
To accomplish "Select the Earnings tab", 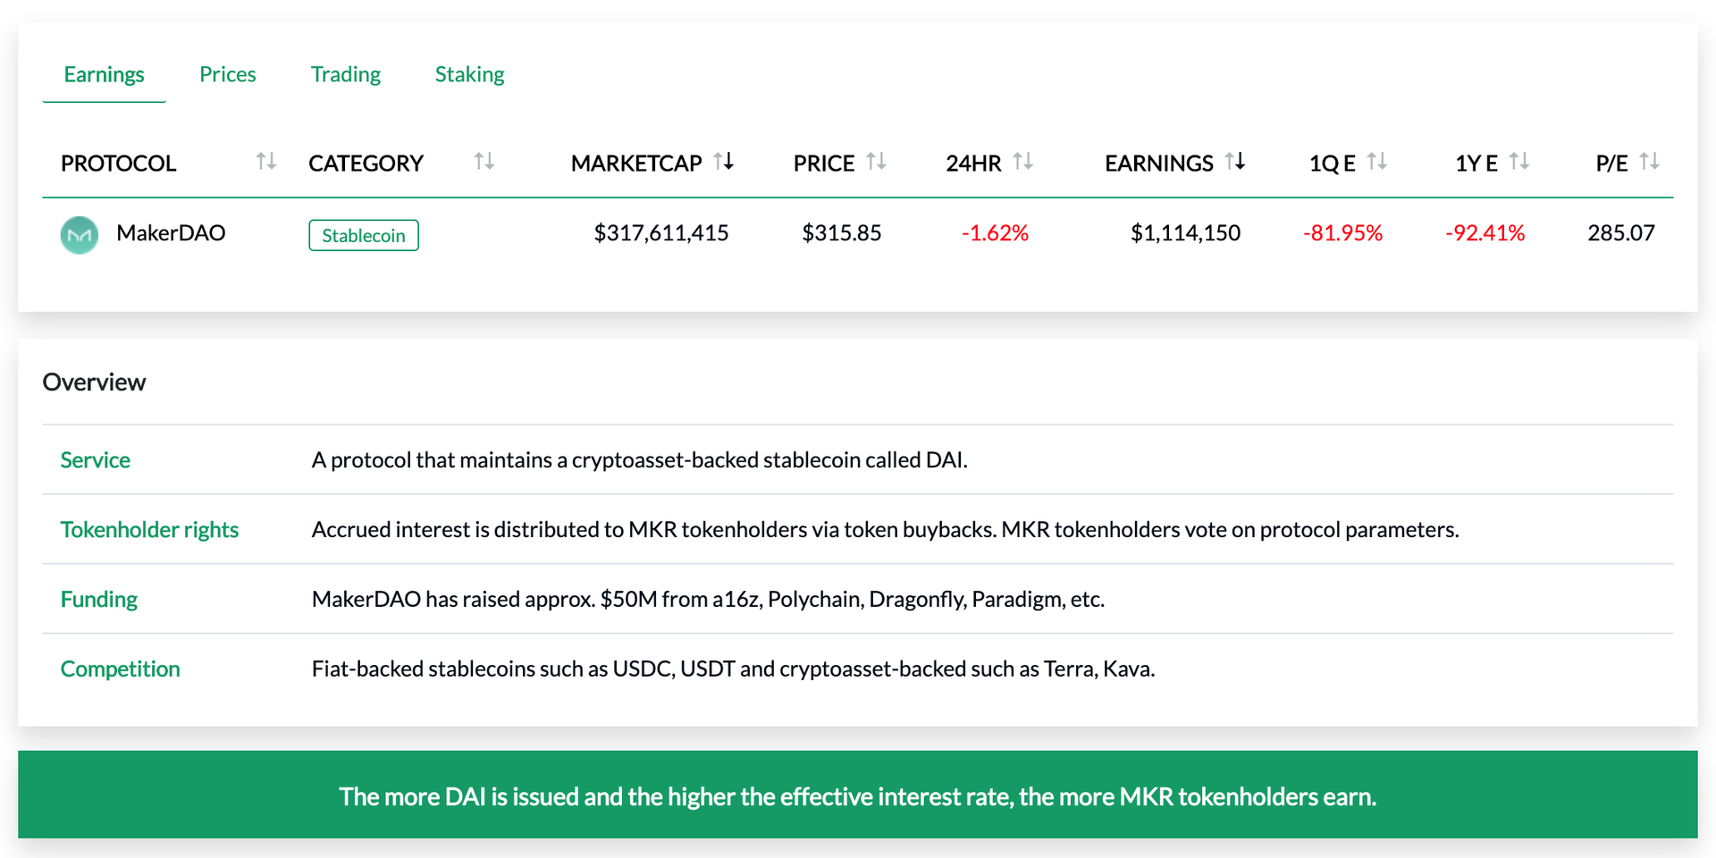I will pos(104,74).
